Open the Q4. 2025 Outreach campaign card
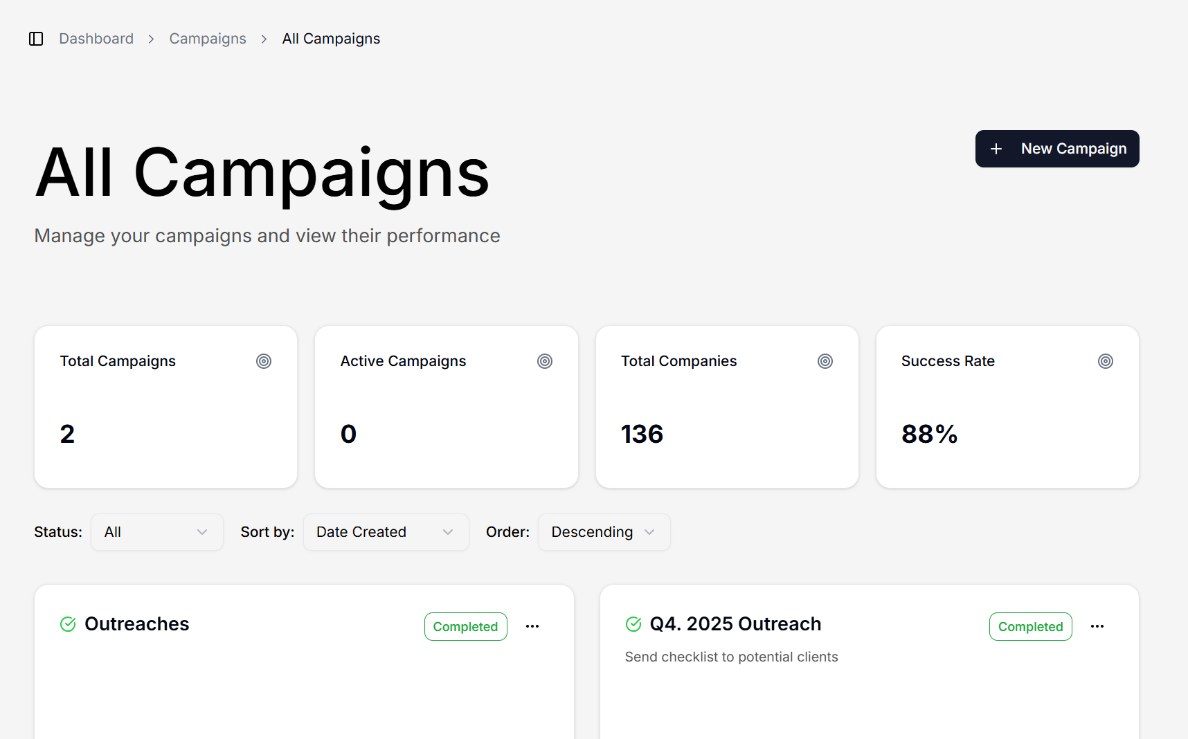 point(735,624)
